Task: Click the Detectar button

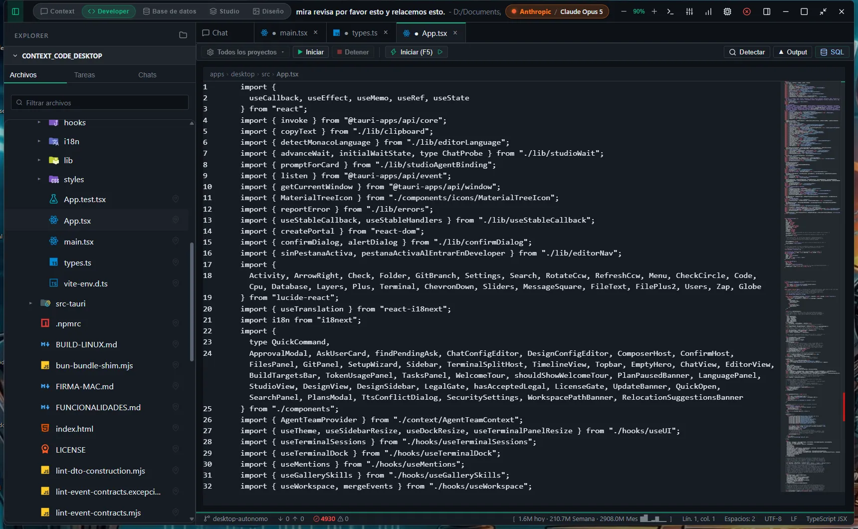Action: click(x=747, y=52)
